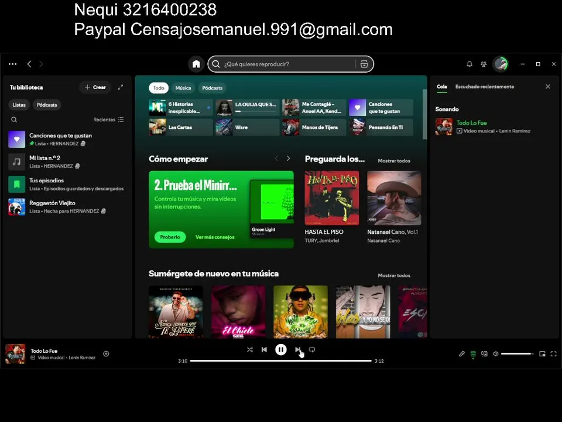Open the Recientes sort dropdown
Screen dimensions: 562x422
point(108,120)
